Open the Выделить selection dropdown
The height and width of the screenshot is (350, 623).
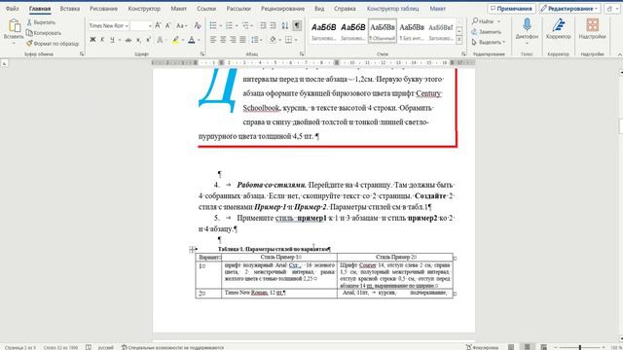tap(489, 42)
